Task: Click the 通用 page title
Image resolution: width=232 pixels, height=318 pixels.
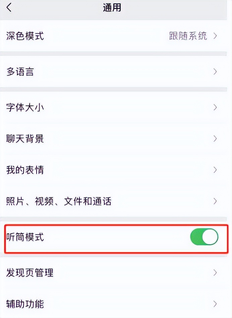Action: click(x=112, y=8)
